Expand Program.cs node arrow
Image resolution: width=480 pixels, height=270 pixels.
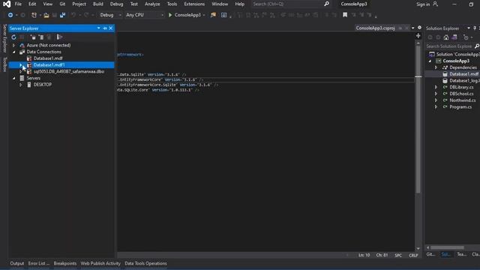pos(436,106)
